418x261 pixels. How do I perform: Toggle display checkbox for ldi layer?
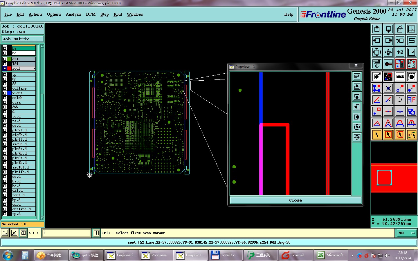point(5,64)
